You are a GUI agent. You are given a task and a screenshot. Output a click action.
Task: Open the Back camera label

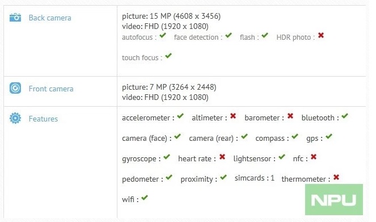click(x=50, y=18)
